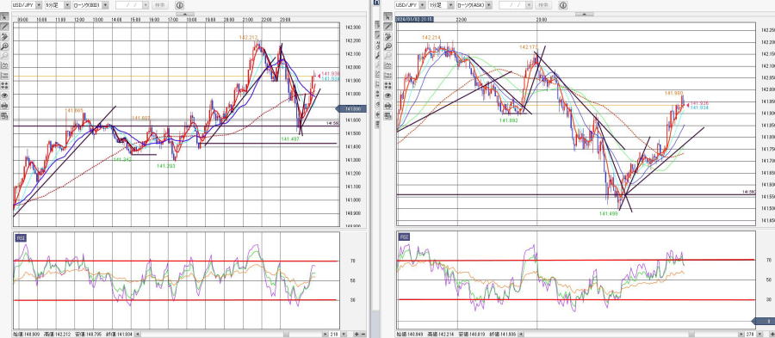The width and height of the screenshot is (775, 338).
Task: Zoom in using right chart magnifier icon
Action: point(388,46)
